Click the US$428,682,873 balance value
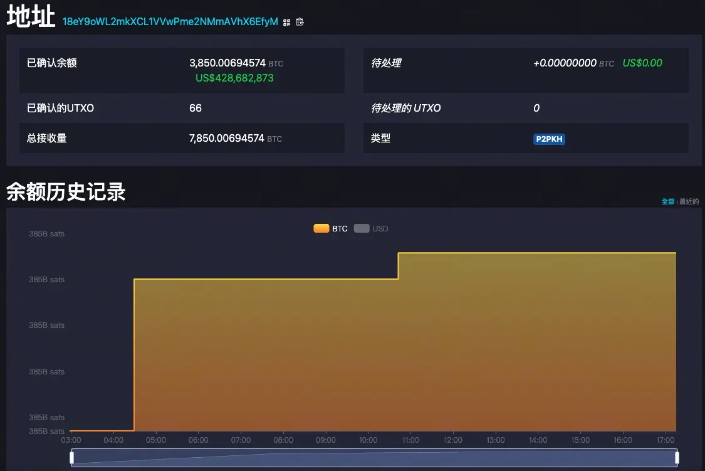Image resolution: width=705 pixels, height=471 pixels. (x=234, y=78)
